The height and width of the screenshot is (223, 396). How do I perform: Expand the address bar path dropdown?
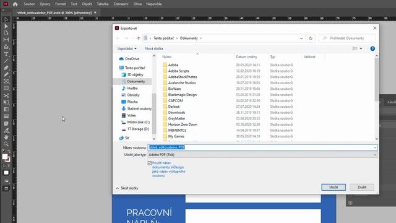click(301, 38)
